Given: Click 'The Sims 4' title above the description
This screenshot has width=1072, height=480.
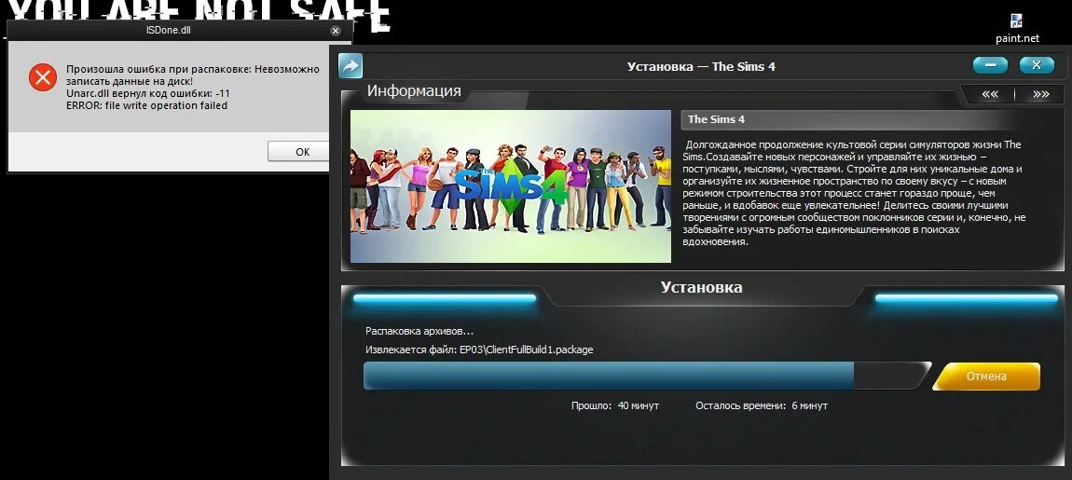Looking at the screenshot, I should (x=716, y=119).
